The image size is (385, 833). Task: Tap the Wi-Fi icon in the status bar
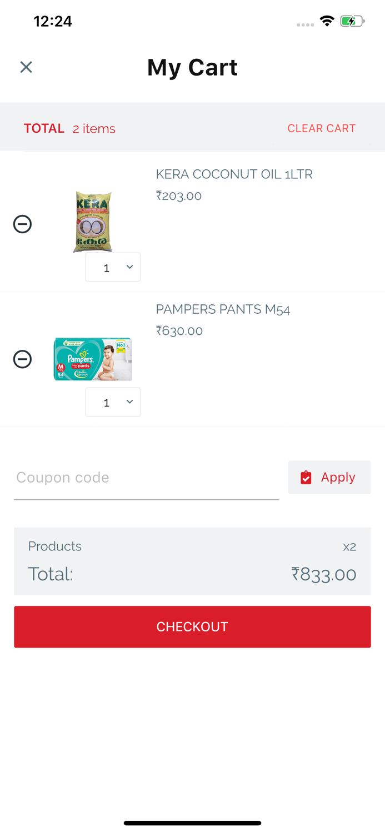[x=327, y=21]
